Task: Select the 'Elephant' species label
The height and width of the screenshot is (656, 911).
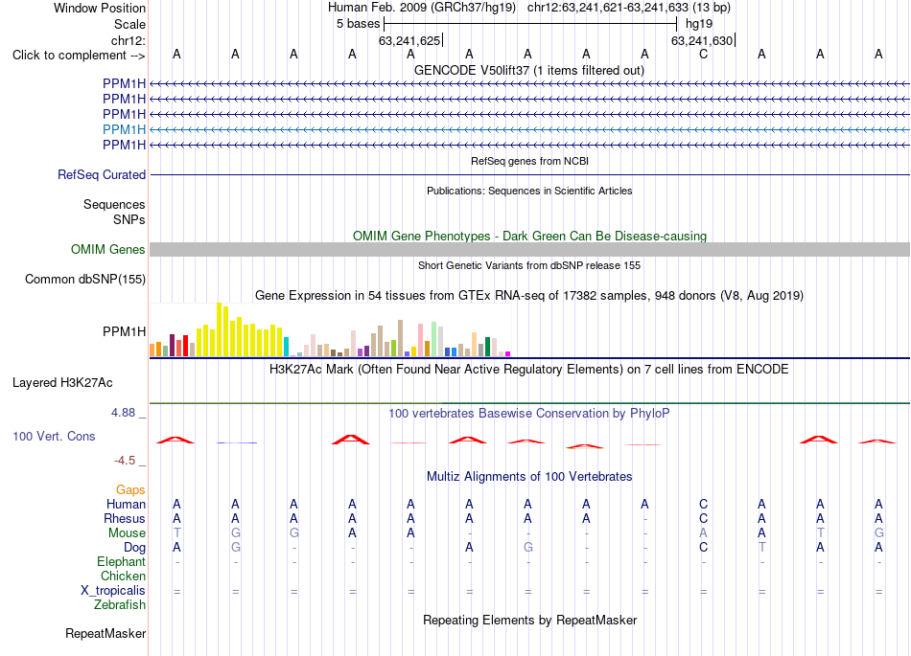Action: point(122,561)
